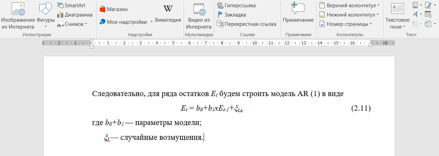
Task: Click Перекрестная ссылка button
Action: 246,24
